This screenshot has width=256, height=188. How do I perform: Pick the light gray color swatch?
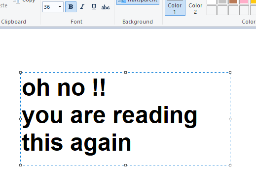222,1
